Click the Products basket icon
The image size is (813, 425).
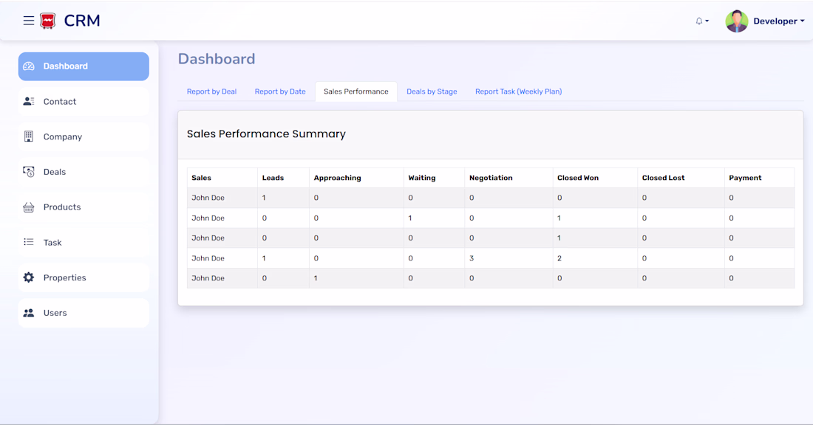(29, 207)
